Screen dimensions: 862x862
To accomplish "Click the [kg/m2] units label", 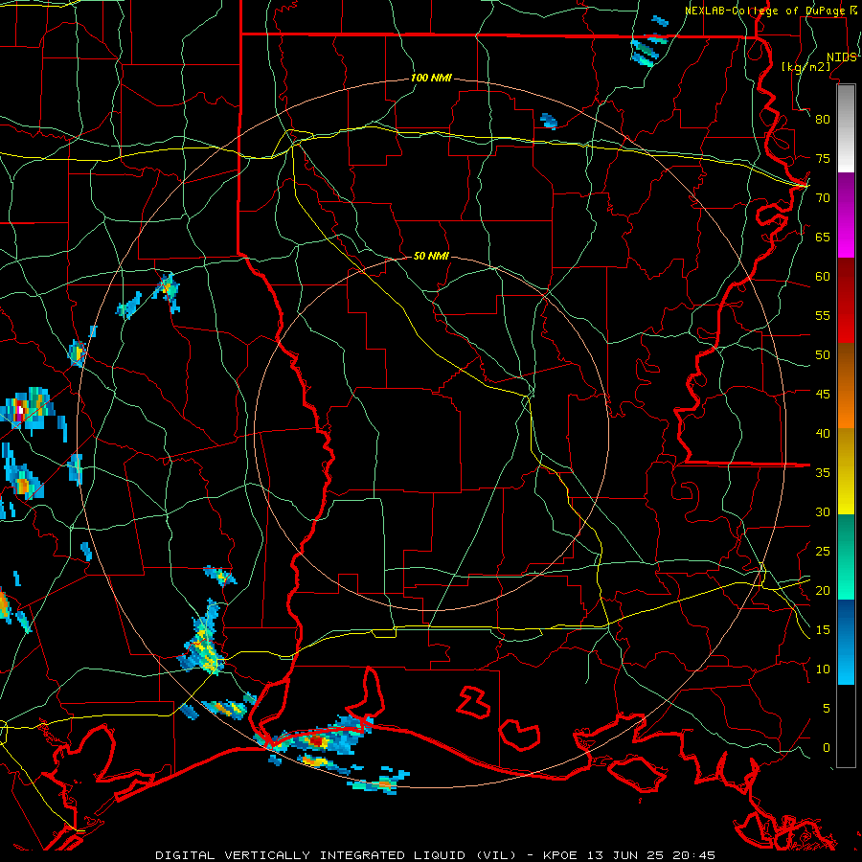I will coord(805,67).
